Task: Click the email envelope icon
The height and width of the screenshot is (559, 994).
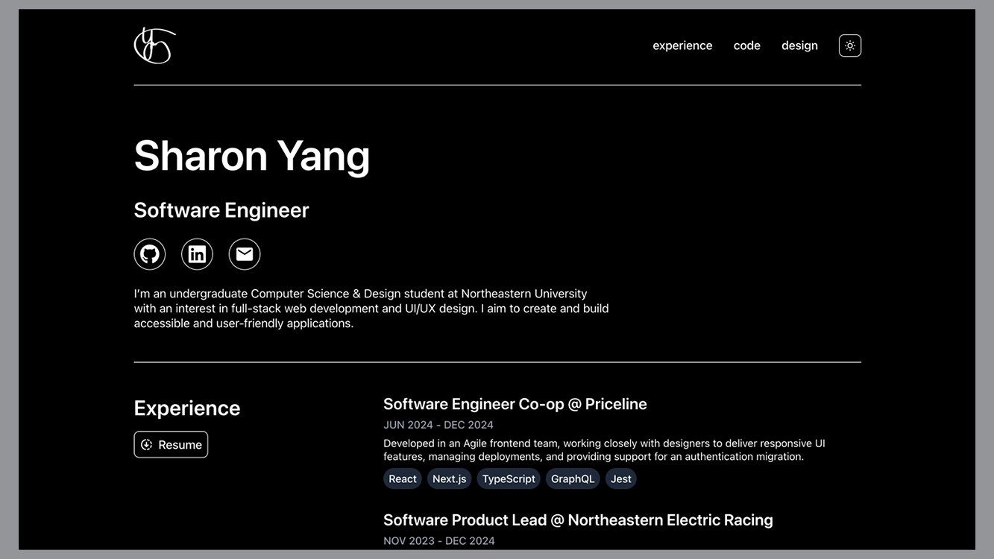Action: click(244, 253)
